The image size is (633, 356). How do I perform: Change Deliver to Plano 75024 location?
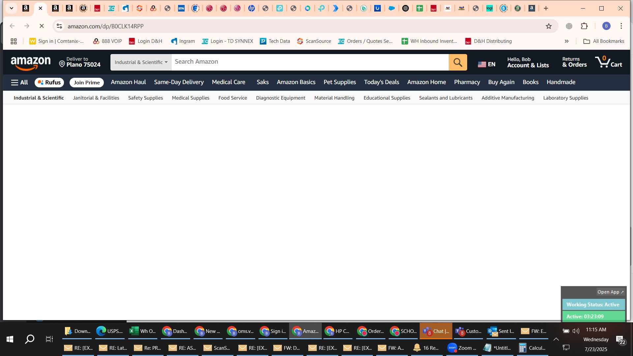(80, 62)
